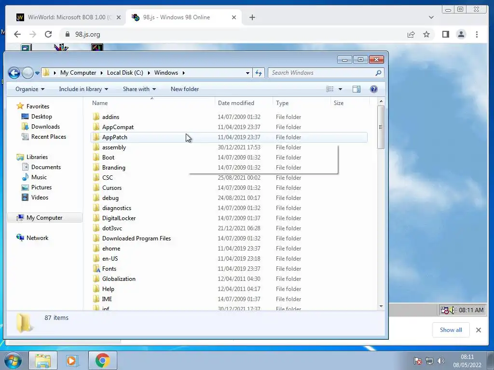
Task: Select the Fonts folder icon
Action: [x=96, y=268]
